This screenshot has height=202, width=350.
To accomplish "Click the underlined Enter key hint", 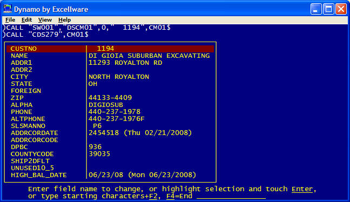I will [302, 189].
